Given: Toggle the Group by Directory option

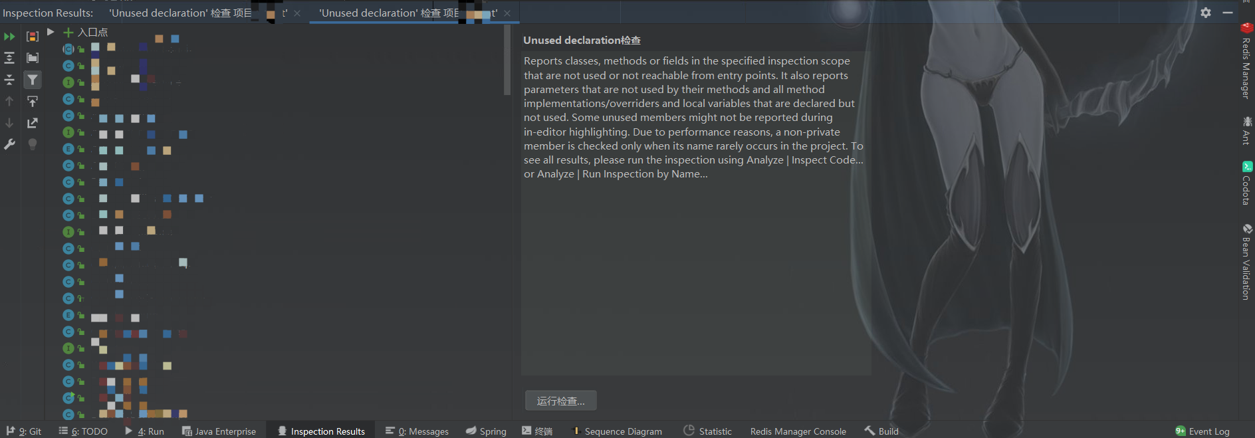Looking at the screenshot, I should (x=32, y=58).
